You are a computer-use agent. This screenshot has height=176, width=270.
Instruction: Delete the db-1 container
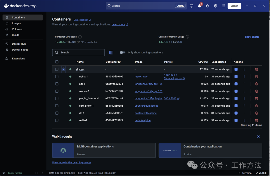256,113
